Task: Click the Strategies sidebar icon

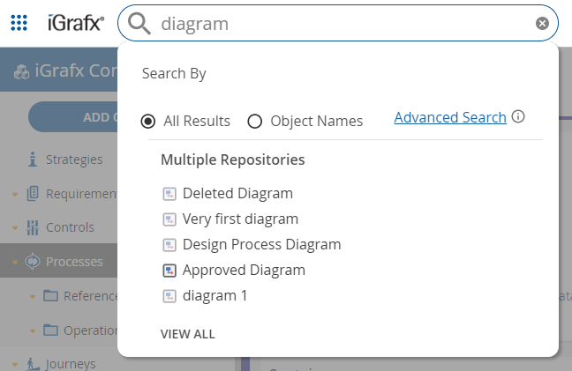Action: (34, 160)
